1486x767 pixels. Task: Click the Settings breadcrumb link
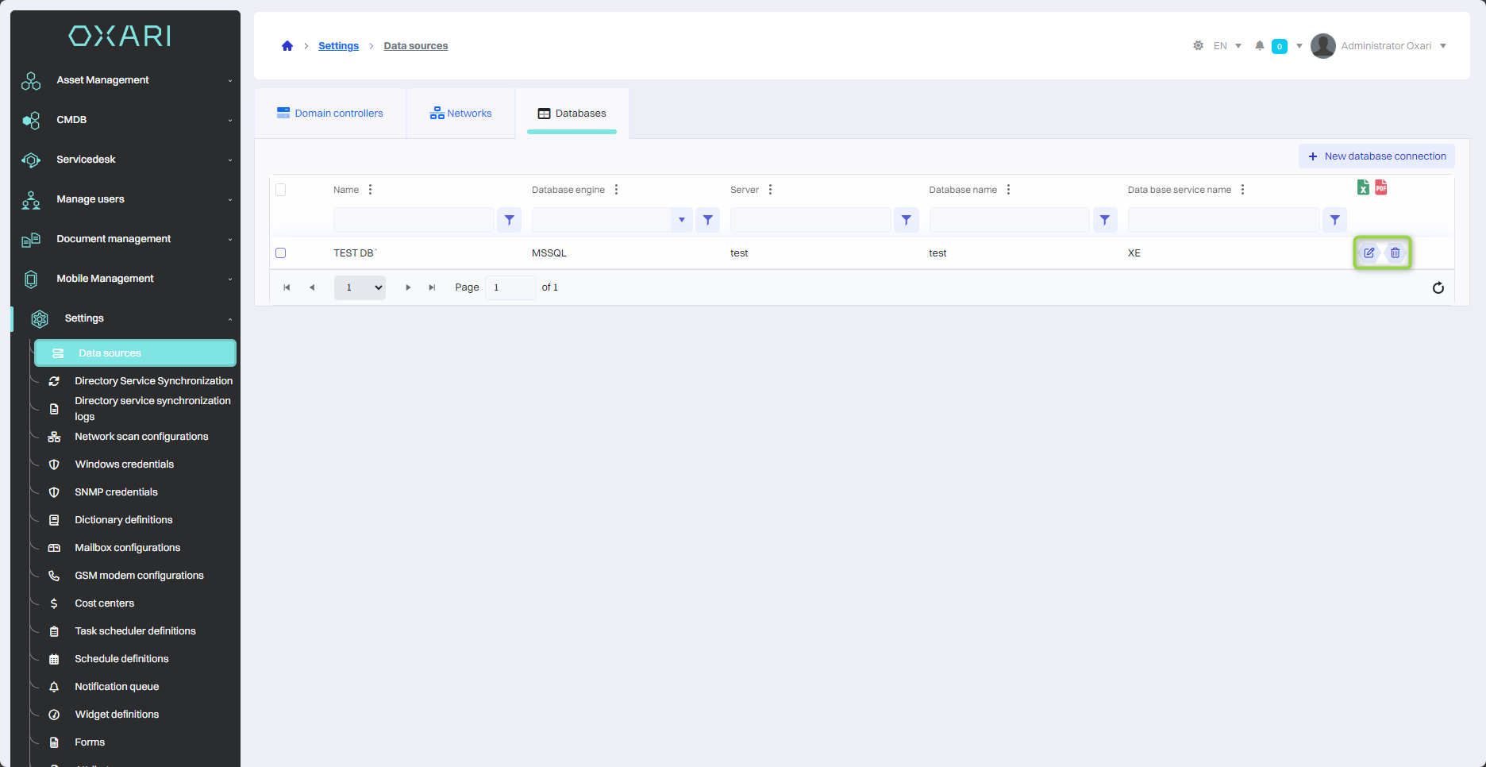tap(338, 46)
